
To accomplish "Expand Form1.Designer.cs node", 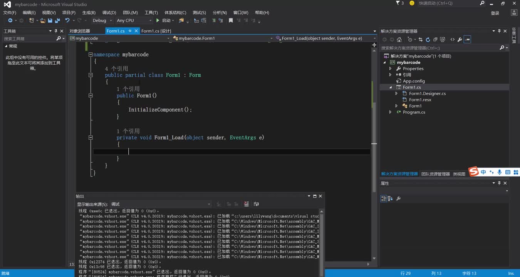I will tap(396, 93).
